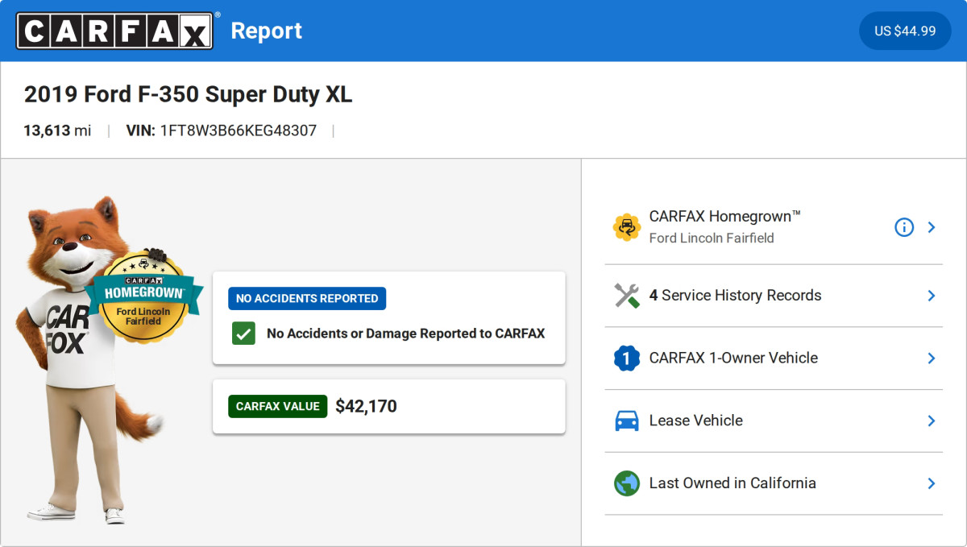This screenshot has width=967, height=547.
Task: Click the $42,170 value amount
Action: click(x=366, y=406)
